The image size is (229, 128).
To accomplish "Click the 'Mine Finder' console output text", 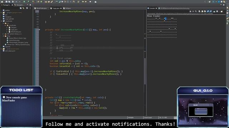I will [x=154, y=16].
